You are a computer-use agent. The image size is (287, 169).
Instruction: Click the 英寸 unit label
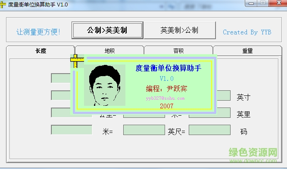(x=243, y=97)
